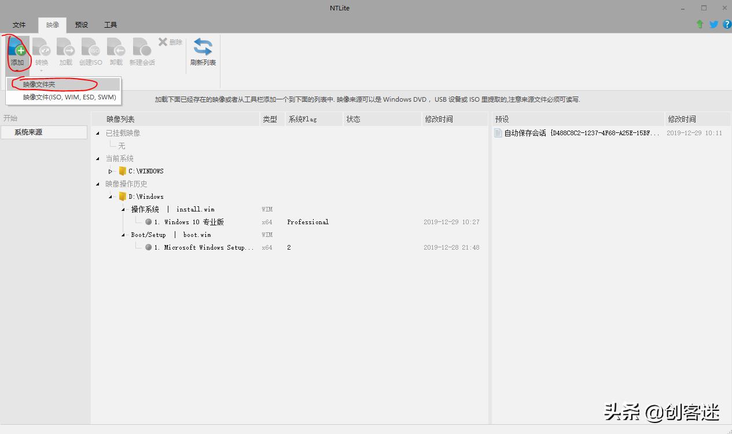Click the help question mark icon

pyautogui.click(x=727, y=24)
